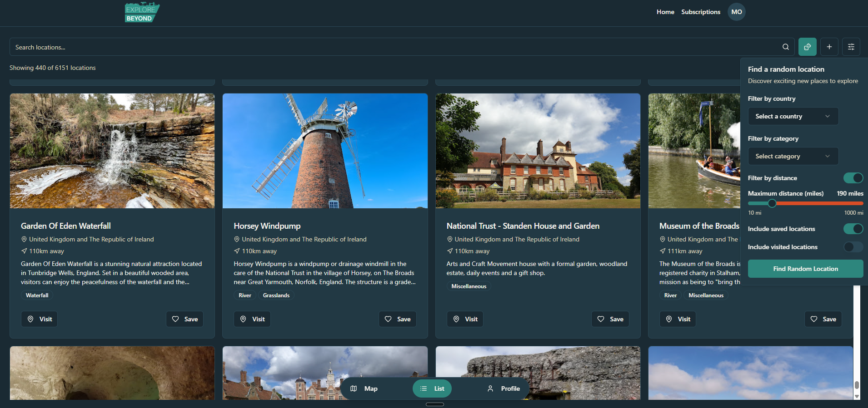
Task: Save National Trust Standen House
Action: (x=610, y=319)
